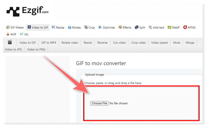This screenshot has height=126, width=206.
Task: Click the video clapperboard icon tab
Action: tap(10, 42)
